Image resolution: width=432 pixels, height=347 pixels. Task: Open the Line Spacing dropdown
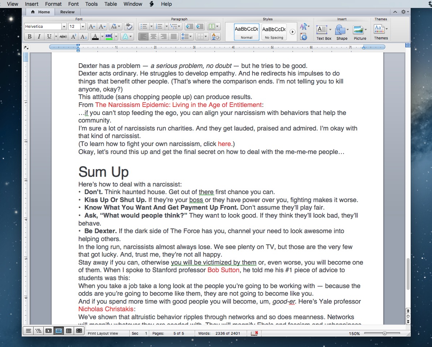(187, 37)
